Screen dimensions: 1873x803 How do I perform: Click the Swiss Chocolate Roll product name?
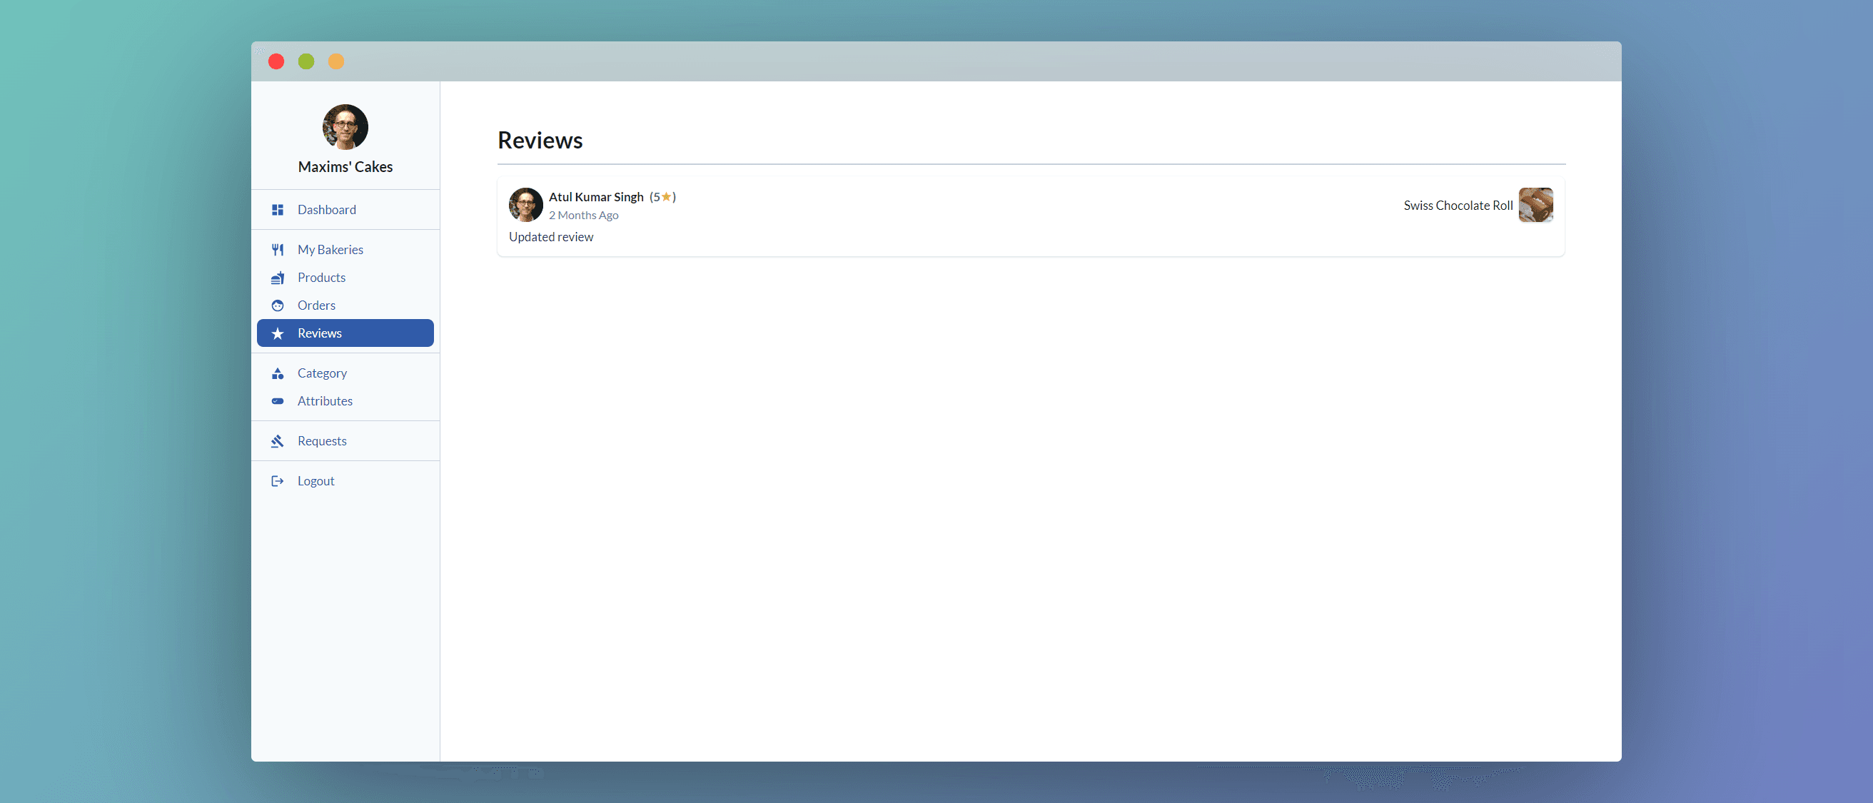click(x=1458, y=205)
